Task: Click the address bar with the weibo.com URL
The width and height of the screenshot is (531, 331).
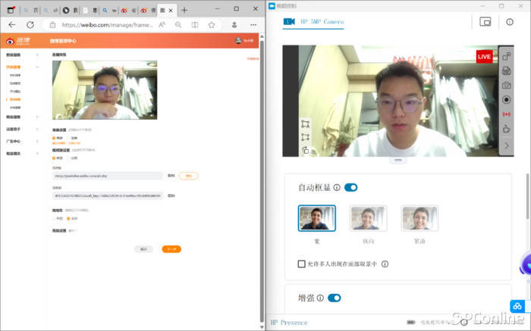Action: tap(107, 25)
